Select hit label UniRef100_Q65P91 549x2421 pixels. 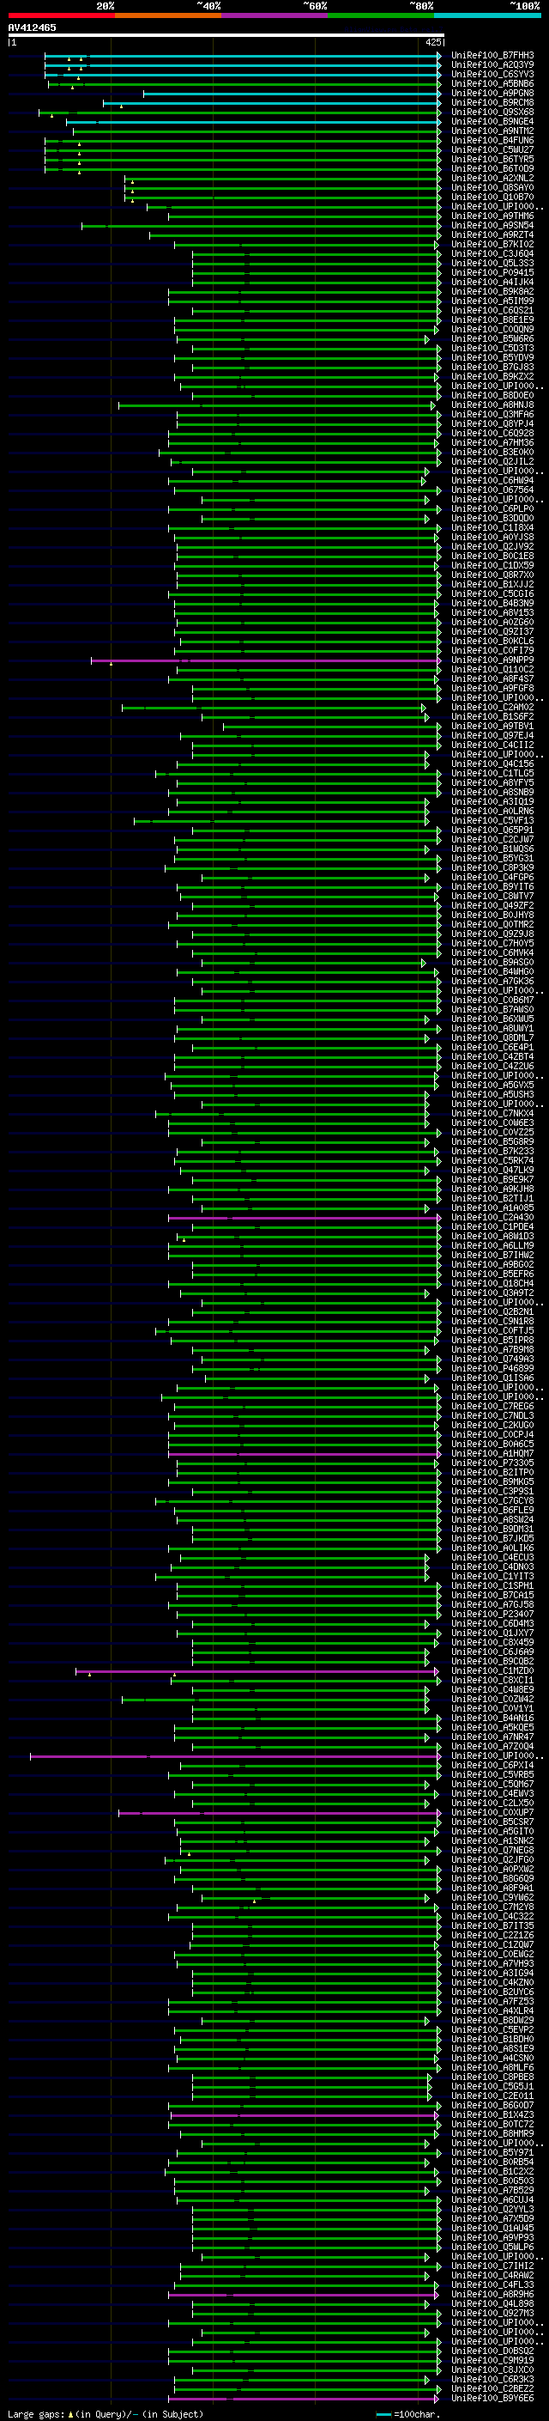click(492, 830)
